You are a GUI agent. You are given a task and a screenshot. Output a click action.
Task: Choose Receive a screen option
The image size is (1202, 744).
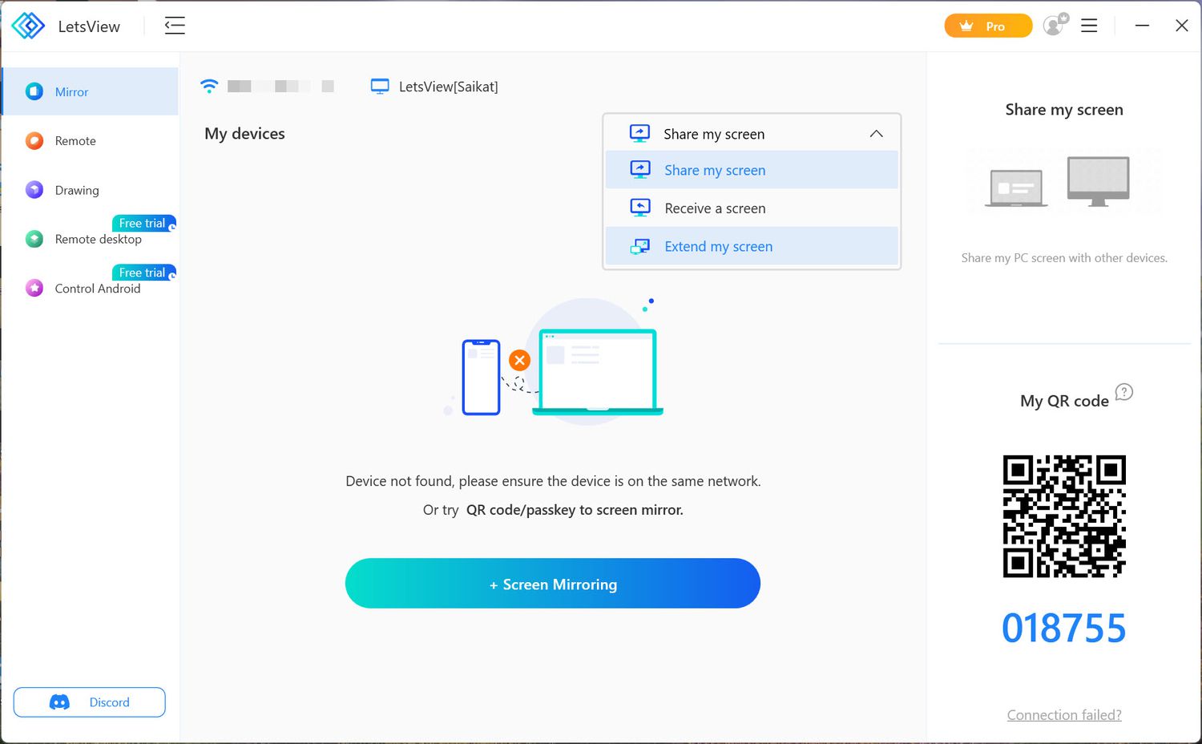point(715,208)
